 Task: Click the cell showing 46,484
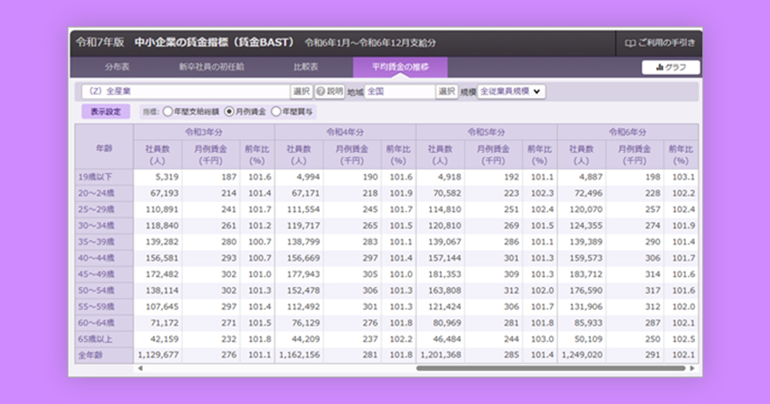tap(440, 339)
